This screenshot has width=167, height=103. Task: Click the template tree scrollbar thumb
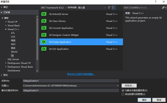point(37,39)
